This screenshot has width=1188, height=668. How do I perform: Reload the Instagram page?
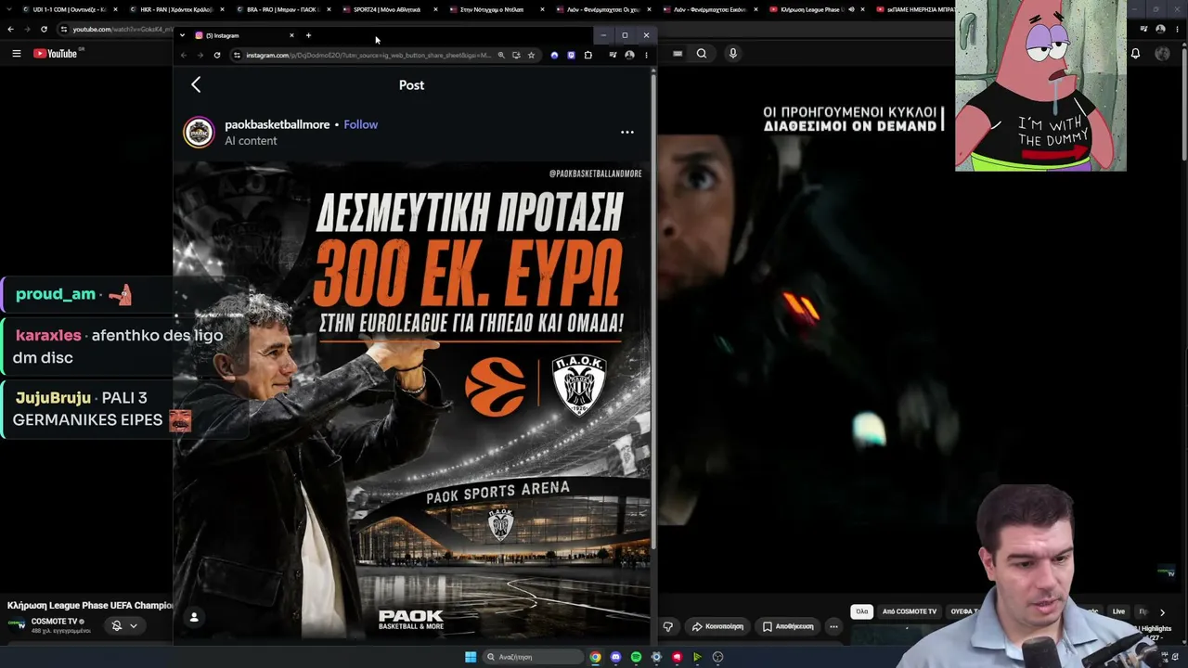pos(217,55)
